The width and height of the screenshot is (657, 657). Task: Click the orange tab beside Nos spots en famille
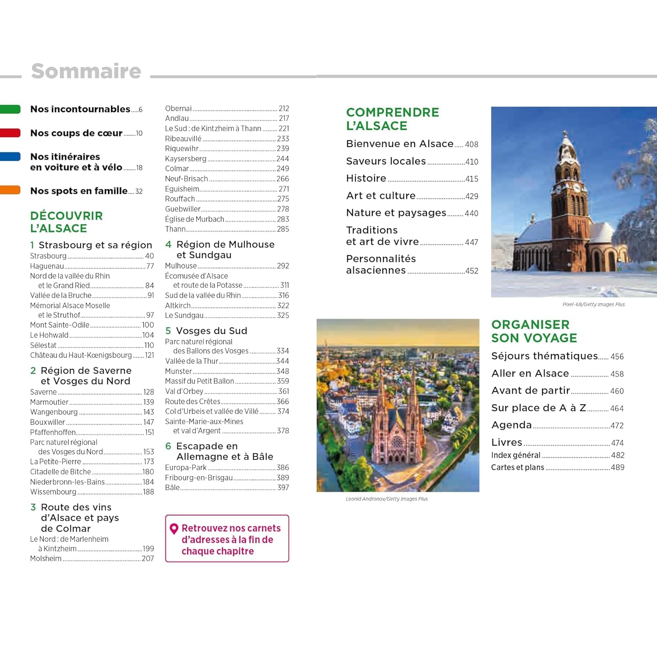(x=11, y=190)
